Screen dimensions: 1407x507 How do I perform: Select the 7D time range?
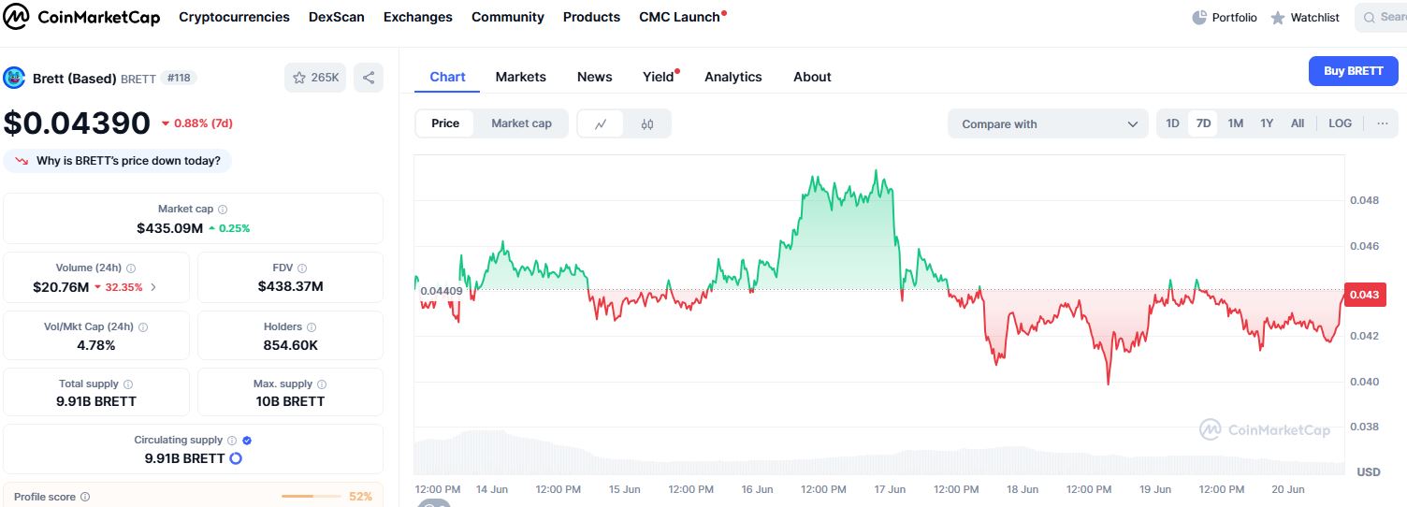pos(1203,123)
